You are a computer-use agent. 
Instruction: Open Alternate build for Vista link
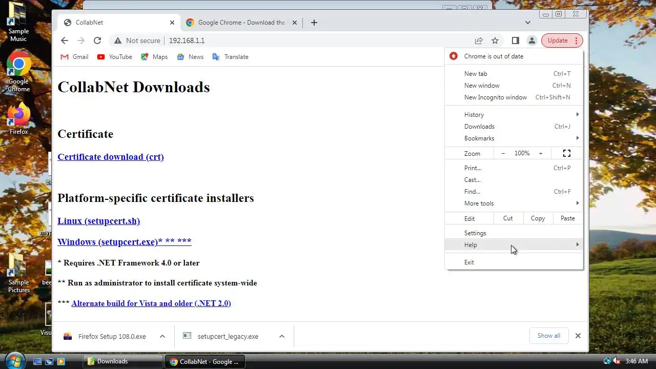[x=151, y=303]
